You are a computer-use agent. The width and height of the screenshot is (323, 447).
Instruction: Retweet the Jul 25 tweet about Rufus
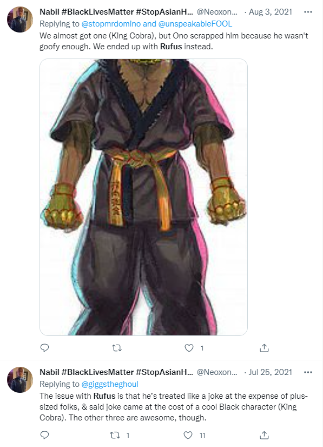pos(115,435)
